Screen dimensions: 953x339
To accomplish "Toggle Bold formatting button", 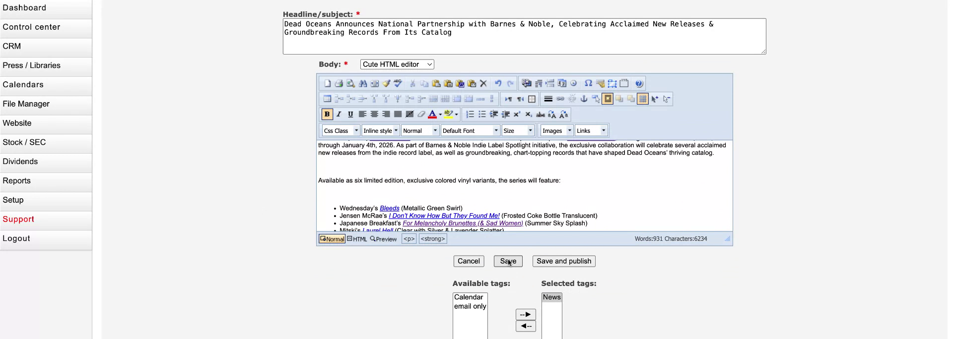I will click(x=327, y=114).
